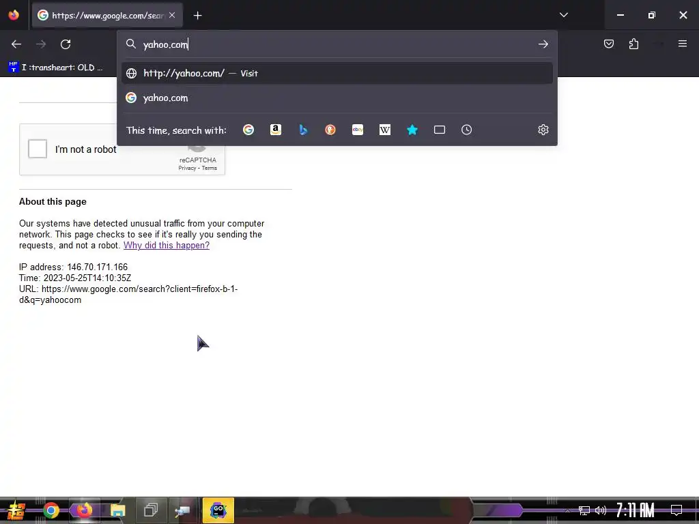Viewport: 699px width, 524px height.
Task: Search this time with Wikipedia
Action: click(x=385, y=130)
